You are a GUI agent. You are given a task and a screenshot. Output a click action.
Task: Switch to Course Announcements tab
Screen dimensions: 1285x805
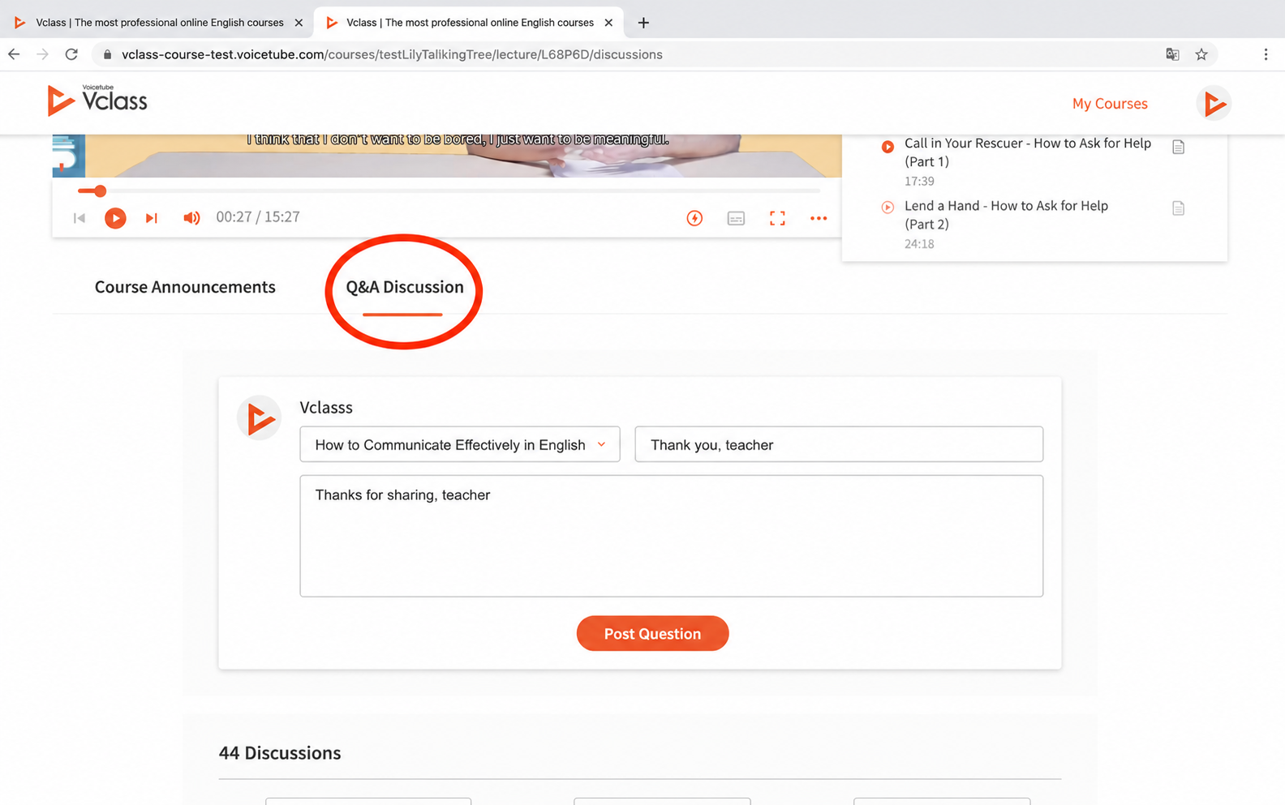185,287
